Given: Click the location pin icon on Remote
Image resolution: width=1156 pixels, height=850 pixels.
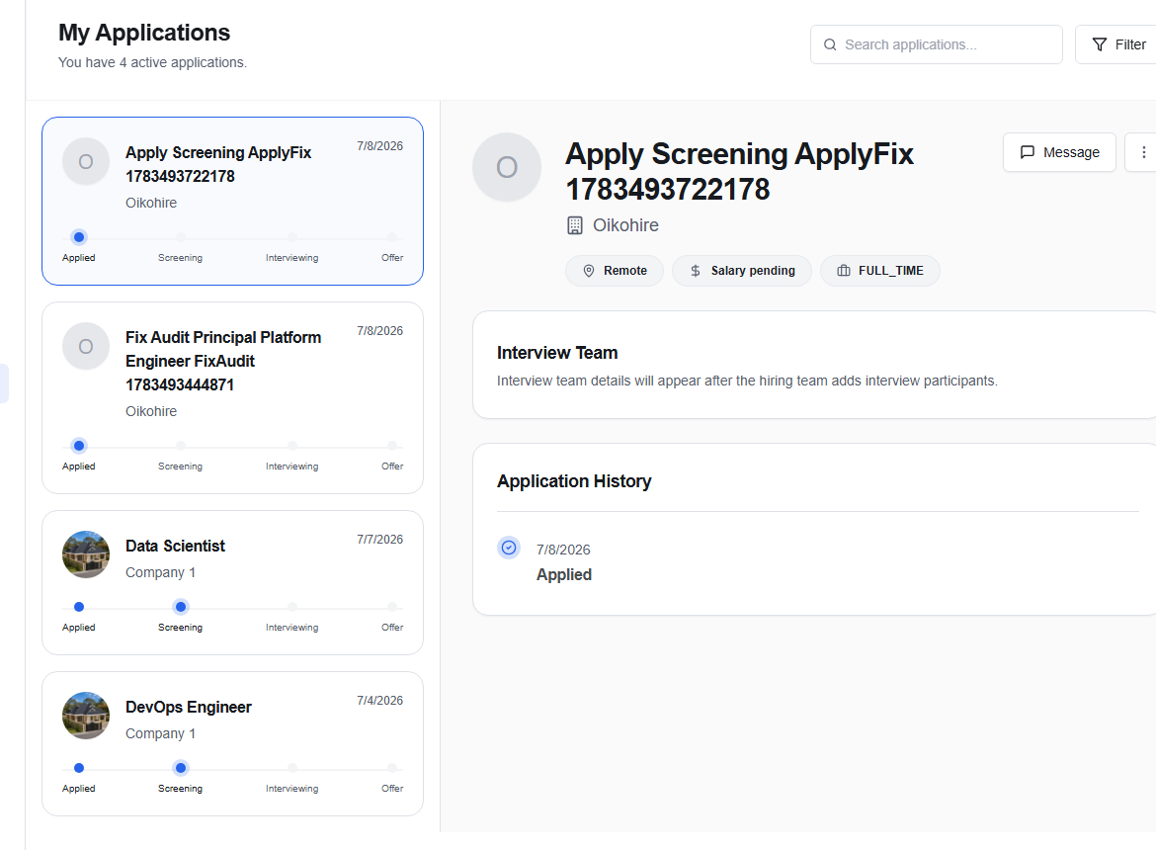Looking at the screenshot, I should pyautogui.click(x=588, y=271).
